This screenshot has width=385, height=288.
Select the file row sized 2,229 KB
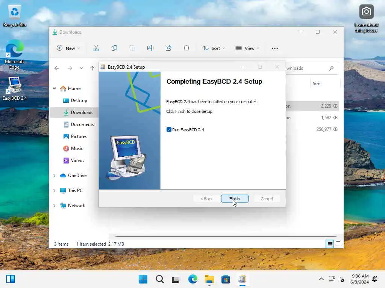click(312, 106)
